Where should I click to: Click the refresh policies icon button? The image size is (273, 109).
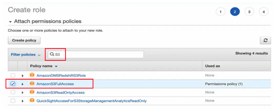click(265, 40)
